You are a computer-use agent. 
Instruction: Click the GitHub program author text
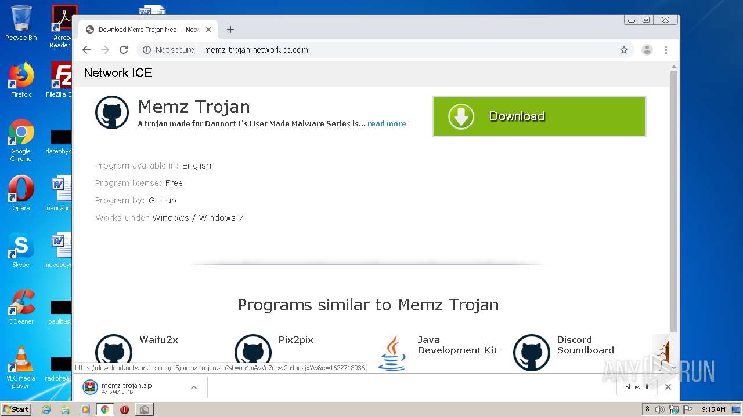163,200
